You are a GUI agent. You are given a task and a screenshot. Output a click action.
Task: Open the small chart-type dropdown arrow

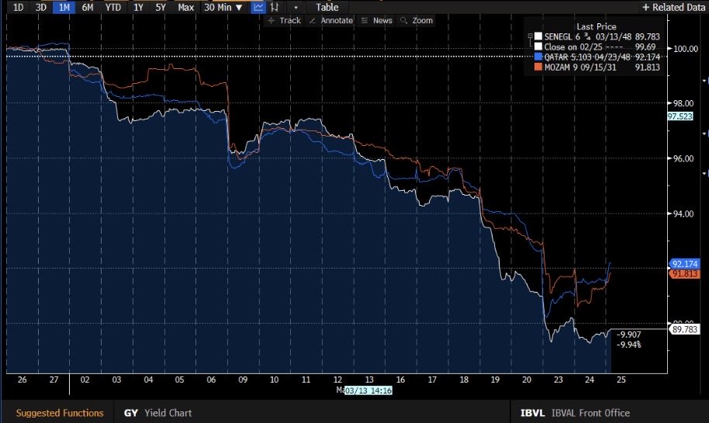[296, 7]
